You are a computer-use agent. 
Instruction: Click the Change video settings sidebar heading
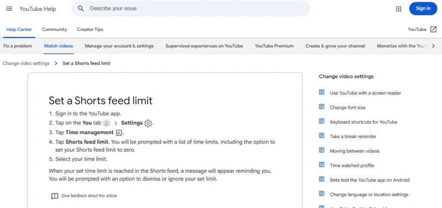346,77
